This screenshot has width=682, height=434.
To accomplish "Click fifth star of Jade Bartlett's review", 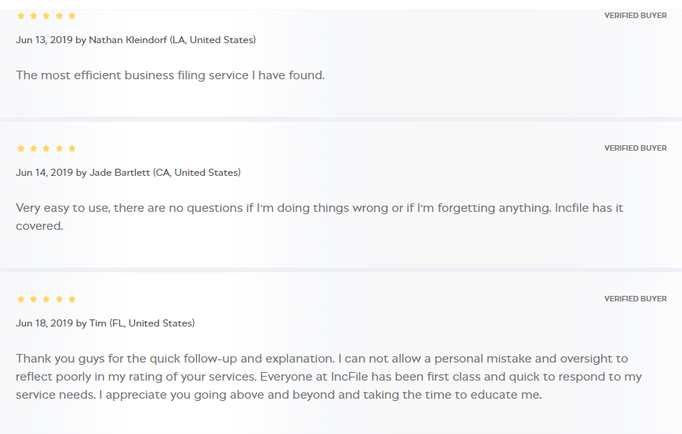I will coord(72,148).
